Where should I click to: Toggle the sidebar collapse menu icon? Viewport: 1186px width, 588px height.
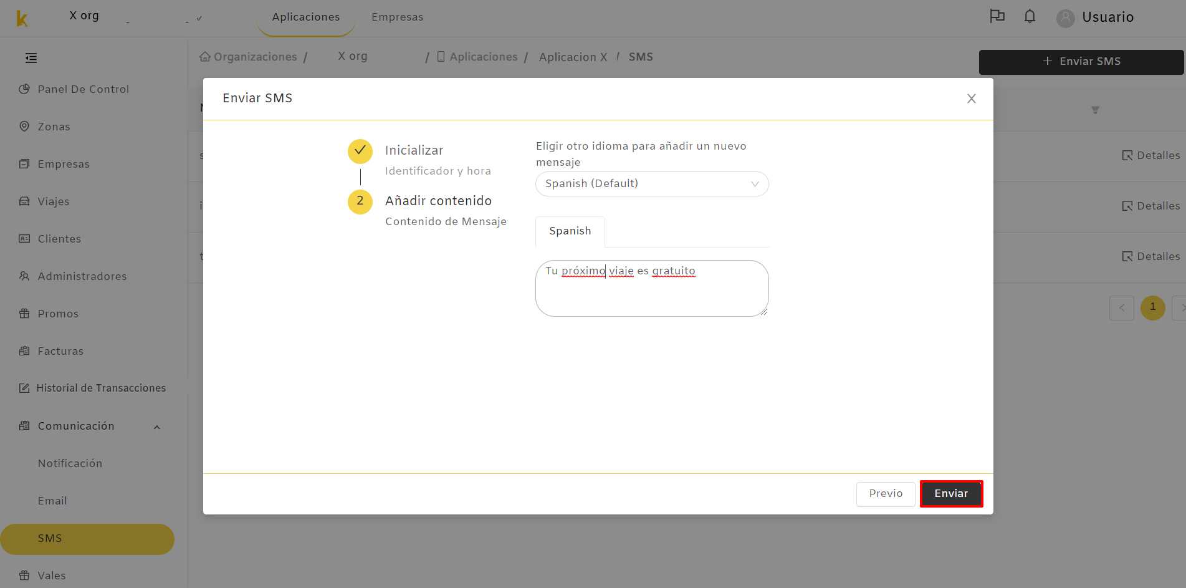[x=31, y=58]
